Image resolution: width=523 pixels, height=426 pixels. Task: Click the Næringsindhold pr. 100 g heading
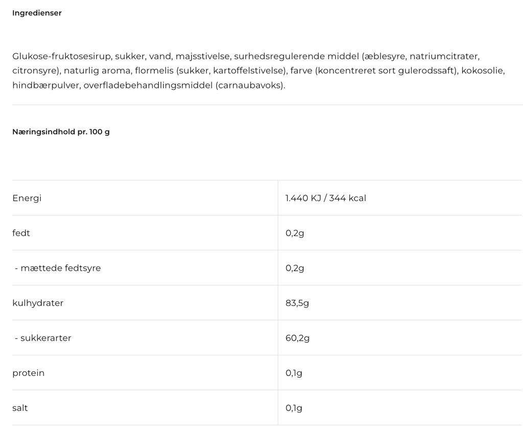(61, 132)
